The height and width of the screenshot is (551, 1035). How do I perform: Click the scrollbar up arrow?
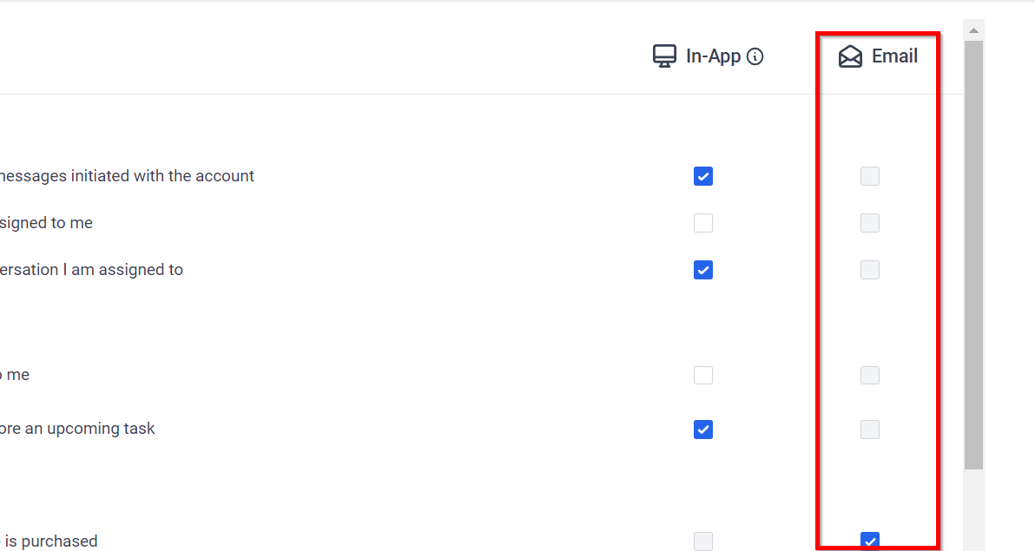click(x=973, y=30)
